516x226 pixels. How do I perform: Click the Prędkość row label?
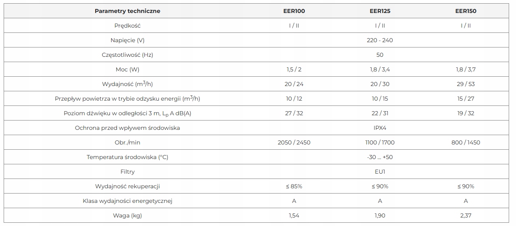pyautogui.click(x=127, y=26)
